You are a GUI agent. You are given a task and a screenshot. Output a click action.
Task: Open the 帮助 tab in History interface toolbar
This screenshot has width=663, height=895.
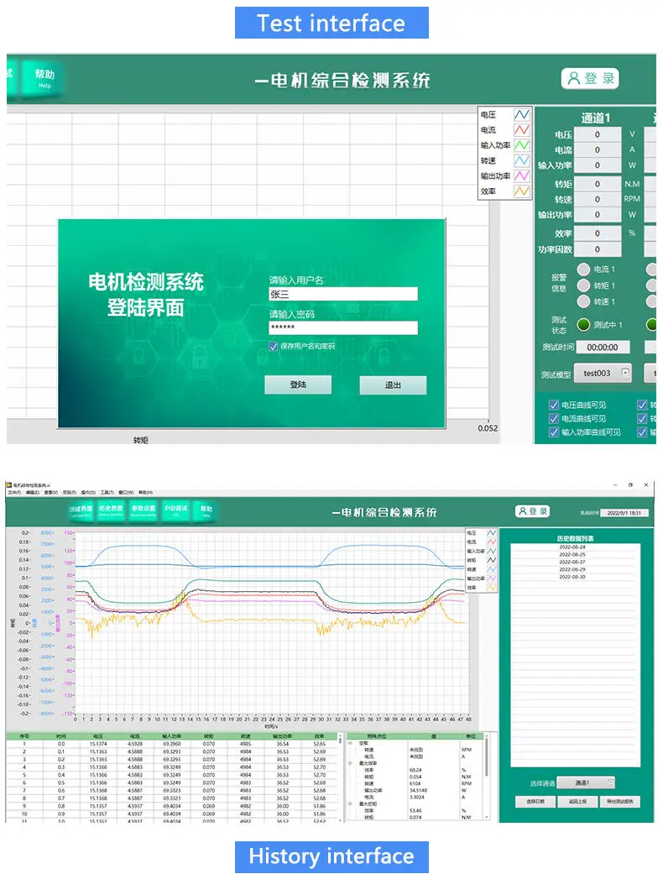point(206,510)
